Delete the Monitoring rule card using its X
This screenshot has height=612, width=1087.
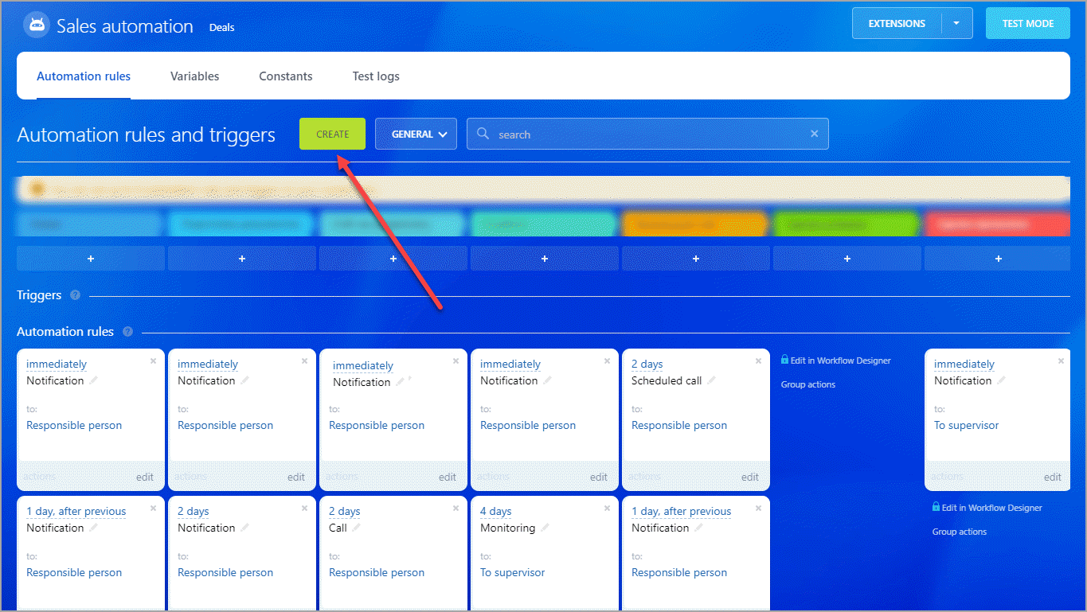click(607, 508)
